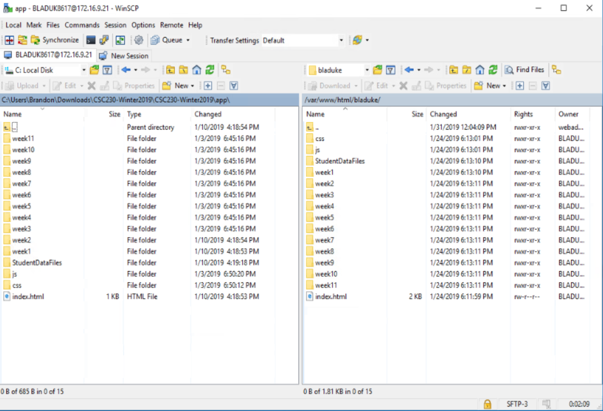Click the Find Files button

click(x=524, y=70)
